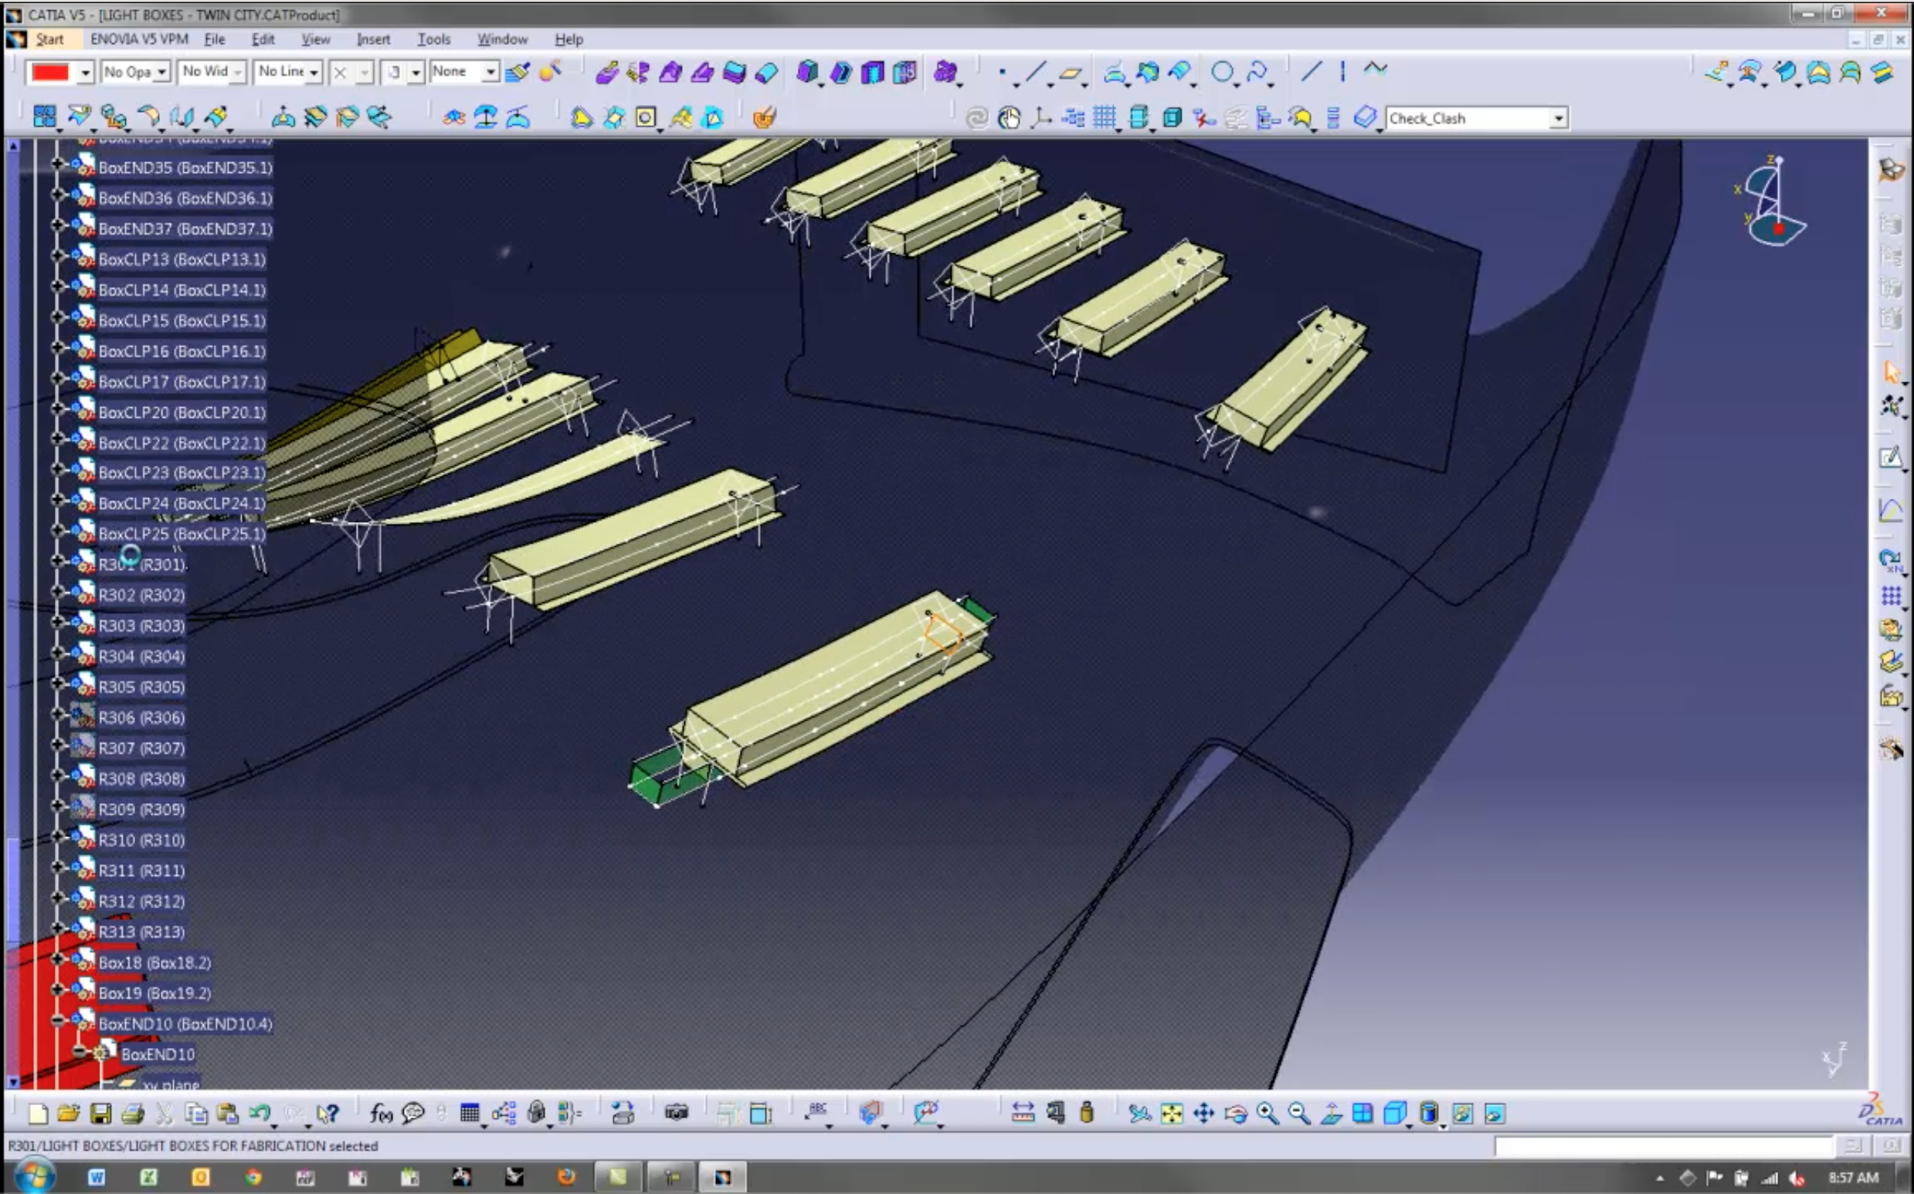
Task: Click the orange hand icon in second toolbar row
Action: coord(764,118)
